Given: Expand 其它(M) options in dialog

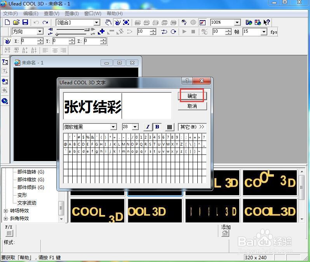Looking at the screenshot, I should coord(192,127).
